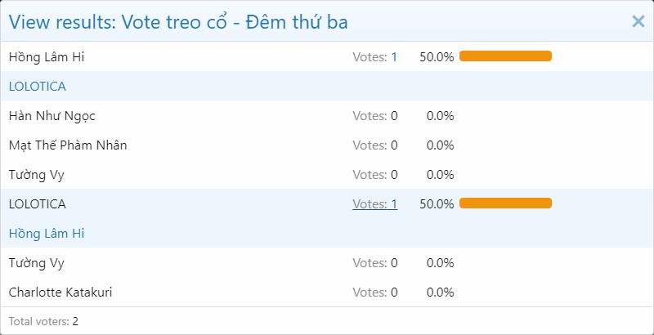Image resolution: width=654 pixels, height=335 pixels.
Task: Click the 50.0% value in LOLOTICA option row
Action: coord(437,204)
